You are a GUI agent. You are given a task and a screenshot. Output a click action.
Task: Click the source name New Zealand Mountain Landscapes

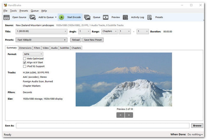point(35,25)
